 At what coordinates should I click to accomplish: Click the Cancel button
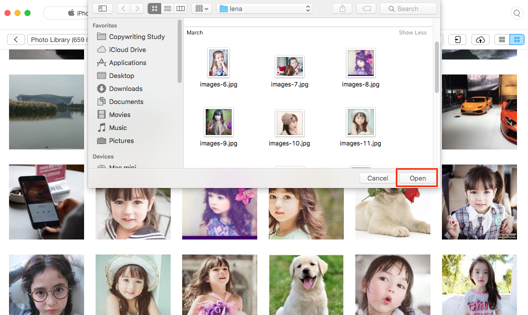377,178
